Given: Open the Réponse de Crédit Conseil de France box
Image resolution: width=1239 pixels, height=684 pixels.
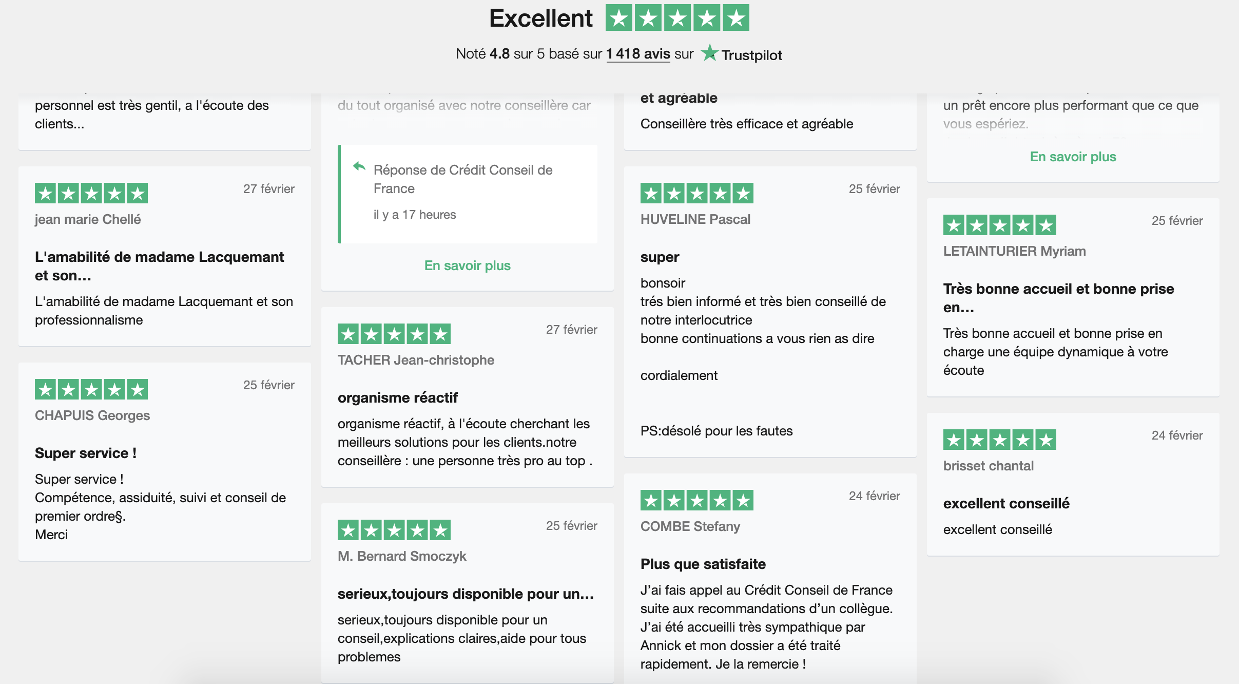Looking at the screenshot, I should [x=468, y=194].
